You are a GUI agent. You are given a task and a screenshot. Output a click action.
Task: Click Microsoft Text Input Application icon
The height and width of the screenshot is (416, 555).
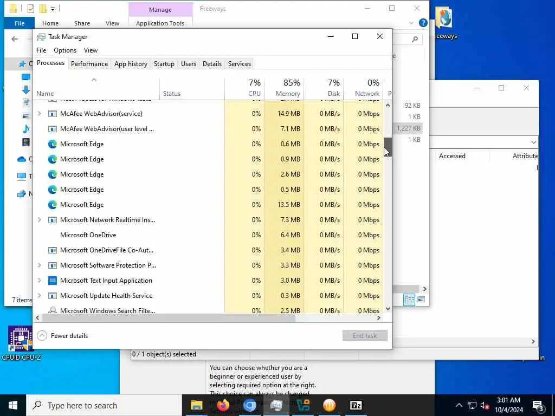click(x=53, y=281)
